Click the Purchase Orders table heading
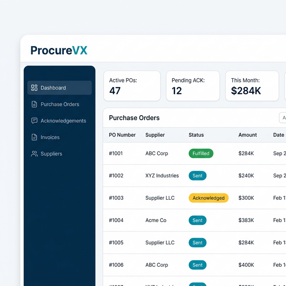The width and height of the screenshot is (286, 286). click(134, 118)
